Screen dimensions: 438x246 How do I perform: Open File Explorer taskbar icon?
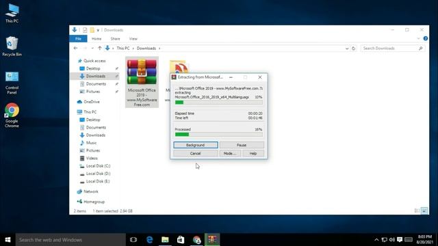click(165, 240)
